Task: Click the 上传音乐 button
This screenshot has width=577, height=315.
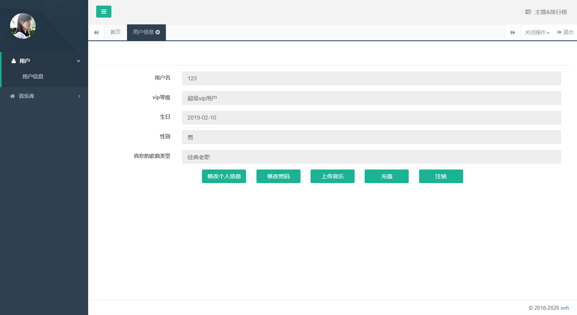Action: coord(333,176)
